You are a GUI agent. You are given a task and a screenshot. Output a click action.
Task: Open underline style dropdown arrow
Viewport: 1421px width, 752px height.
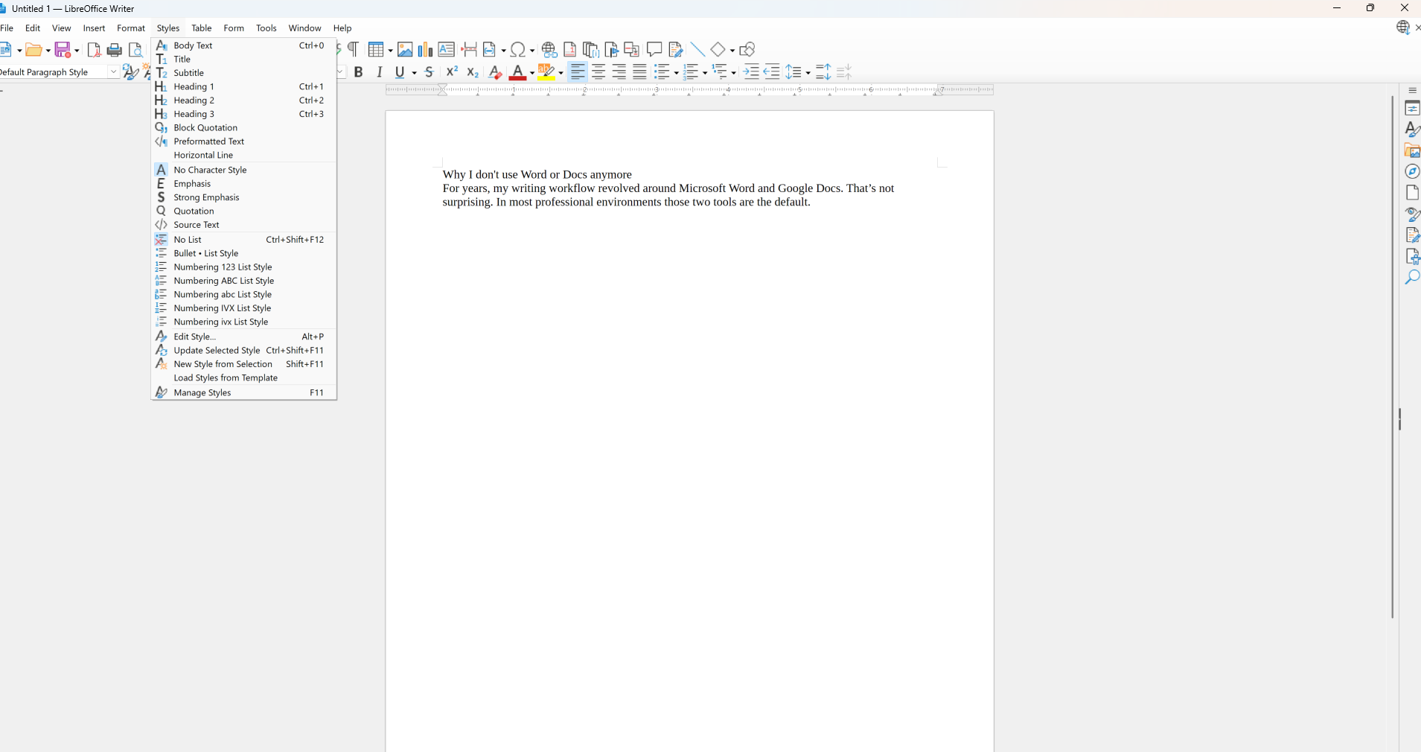[414, 72]
